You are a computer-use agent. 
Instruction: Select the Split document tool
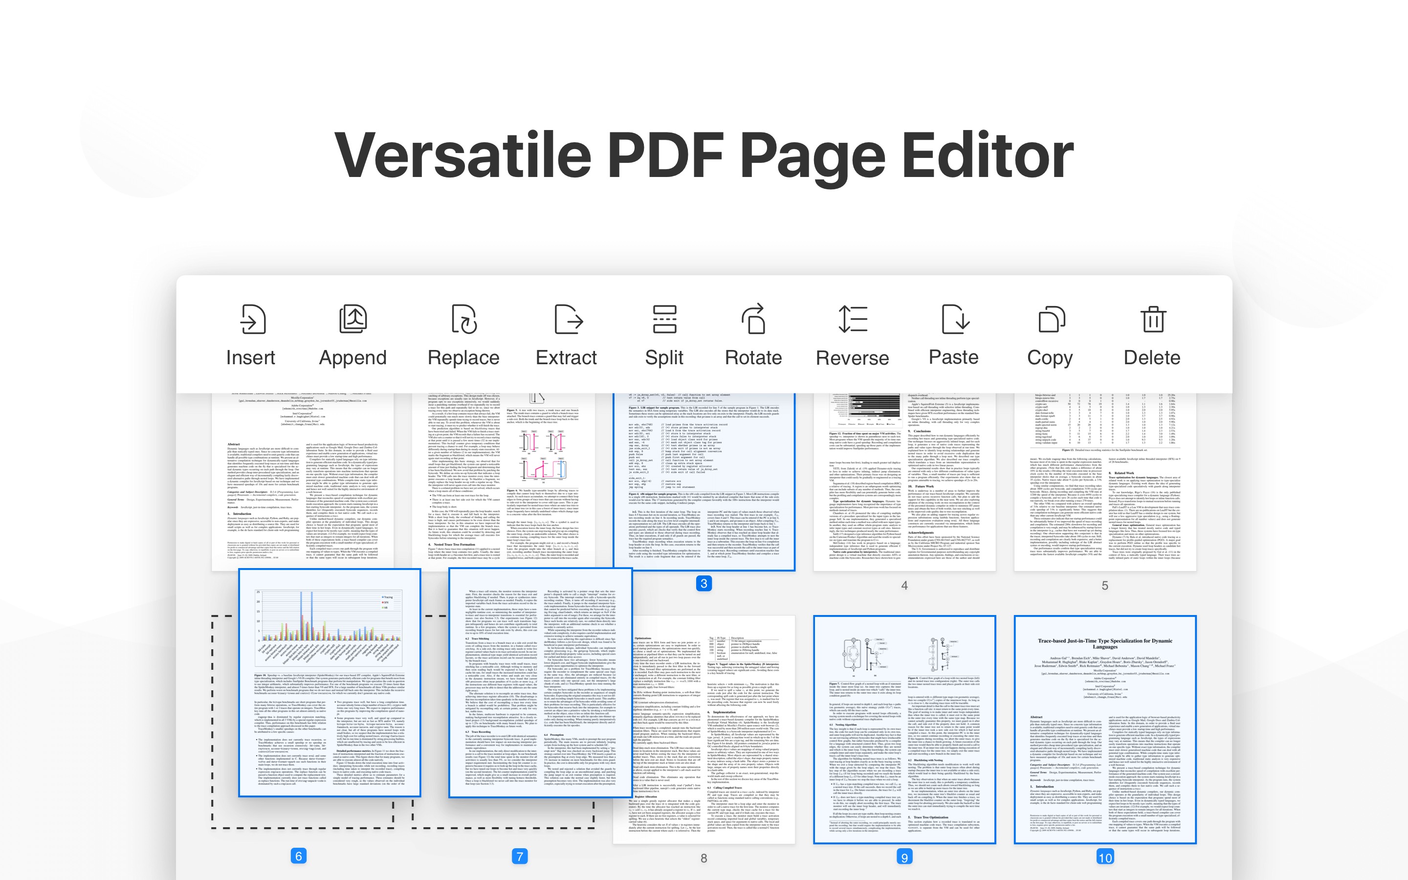tap(664, 333)
